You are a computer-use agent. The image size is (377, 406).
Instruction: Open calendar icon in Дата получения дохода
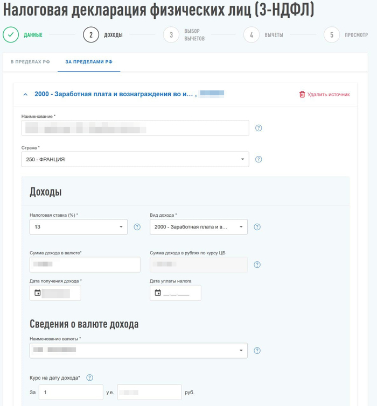click(x=38, y=293)
